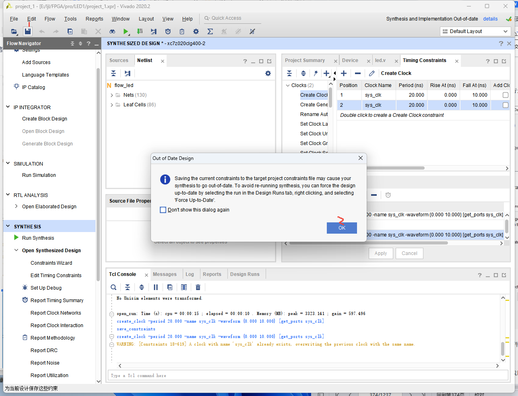Screen dimensions: 518x396
Task: Collapse the SIMULATION section
Action: point(8,164)
